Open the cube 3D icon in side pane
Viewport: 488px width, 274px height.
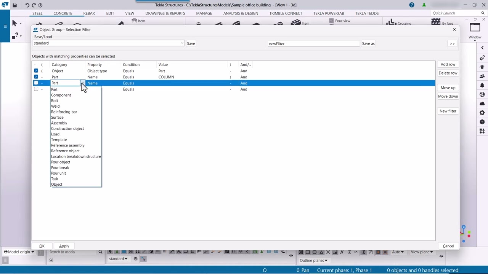(482, 122)
